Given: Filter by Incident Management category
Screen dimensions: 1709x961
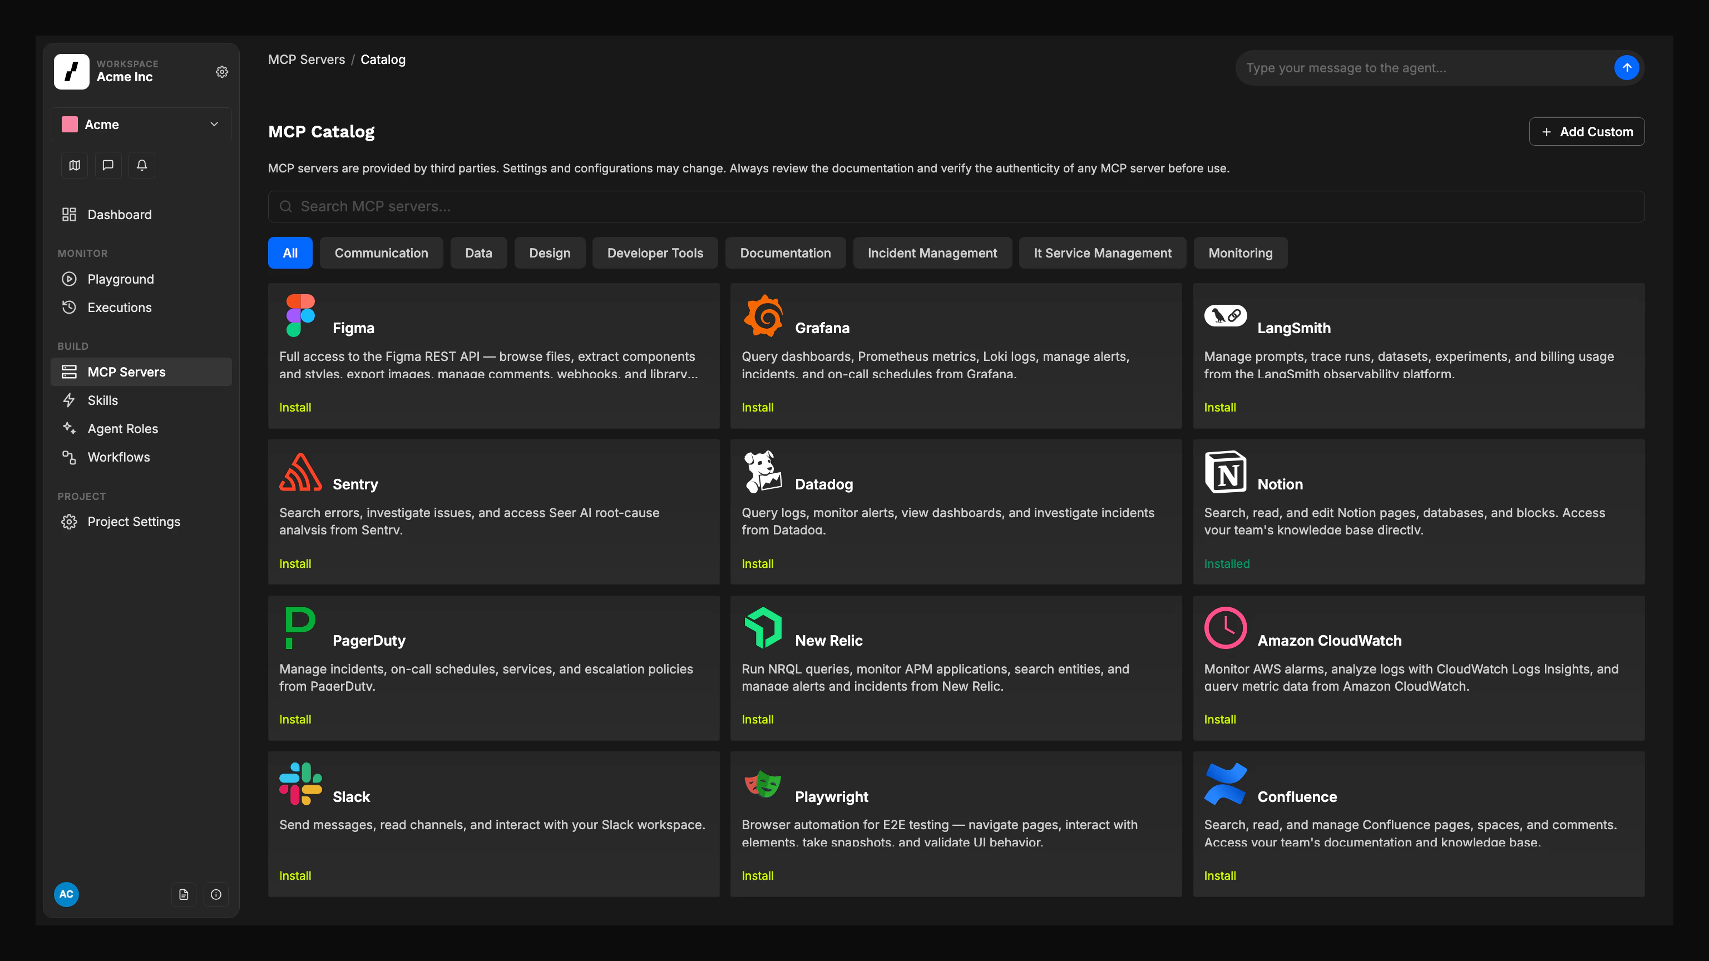Looking at the screenshot, I should pos(932,252).
